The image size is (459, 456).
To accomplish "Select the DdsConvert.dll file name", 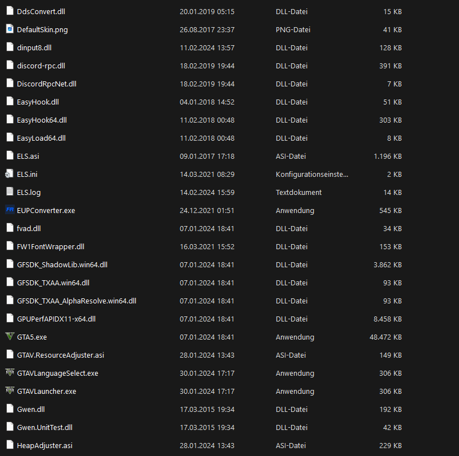I will 41,11.
